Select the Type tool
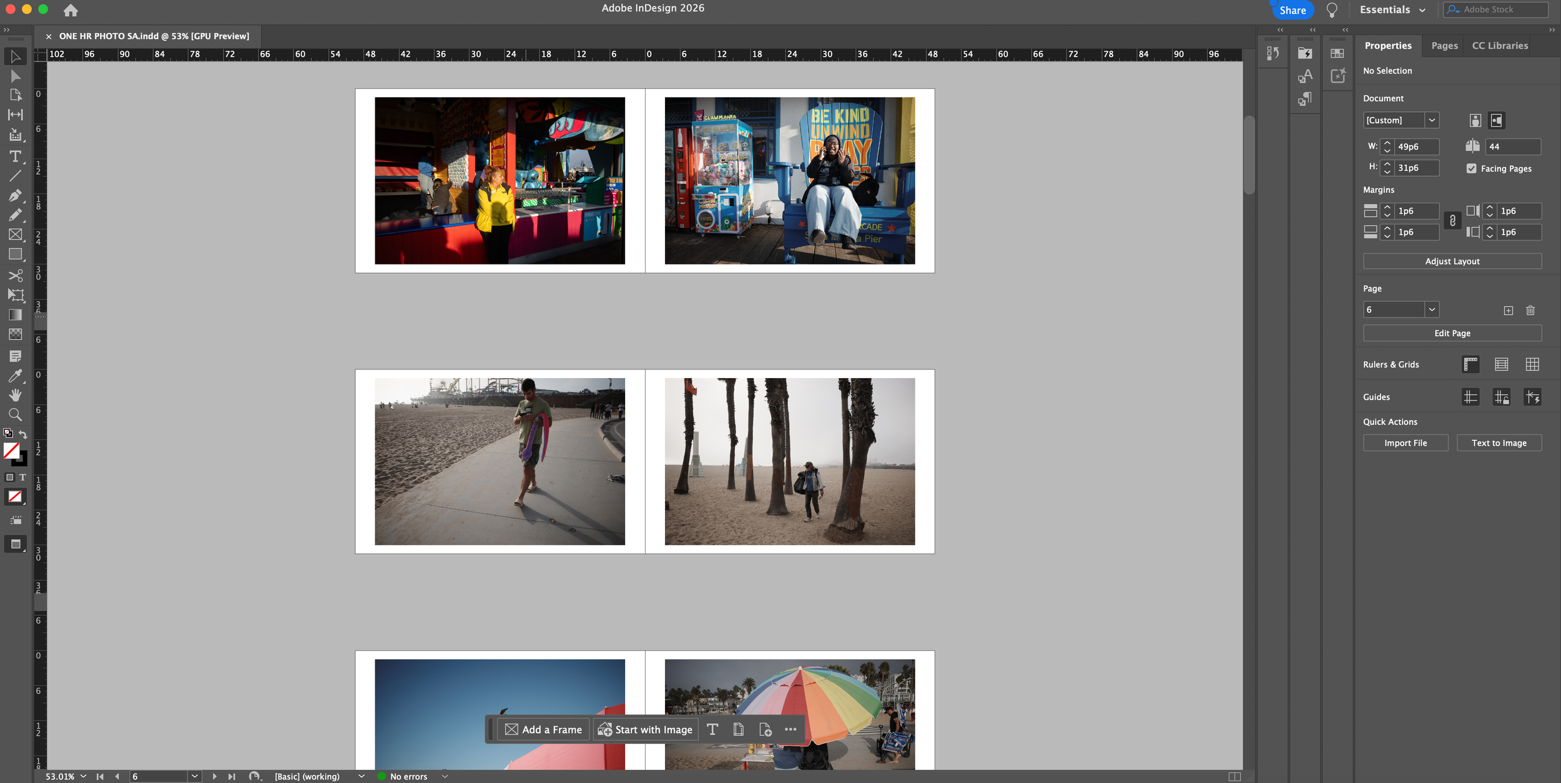 pos(15,156)
